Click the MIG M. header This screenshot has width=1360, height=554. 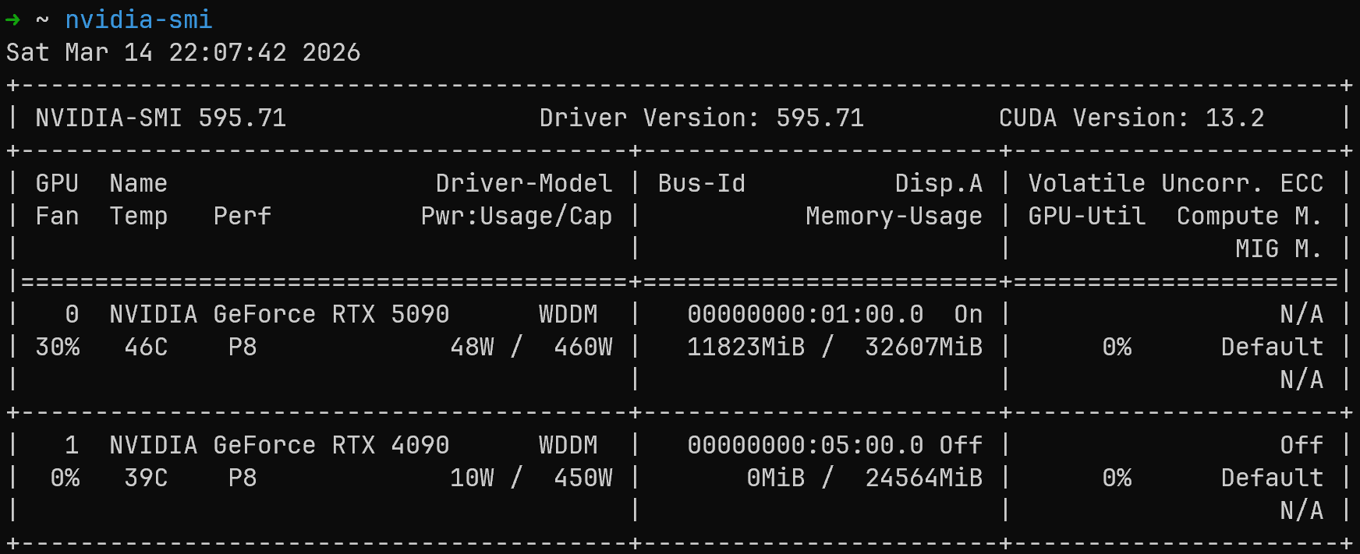1279,249
